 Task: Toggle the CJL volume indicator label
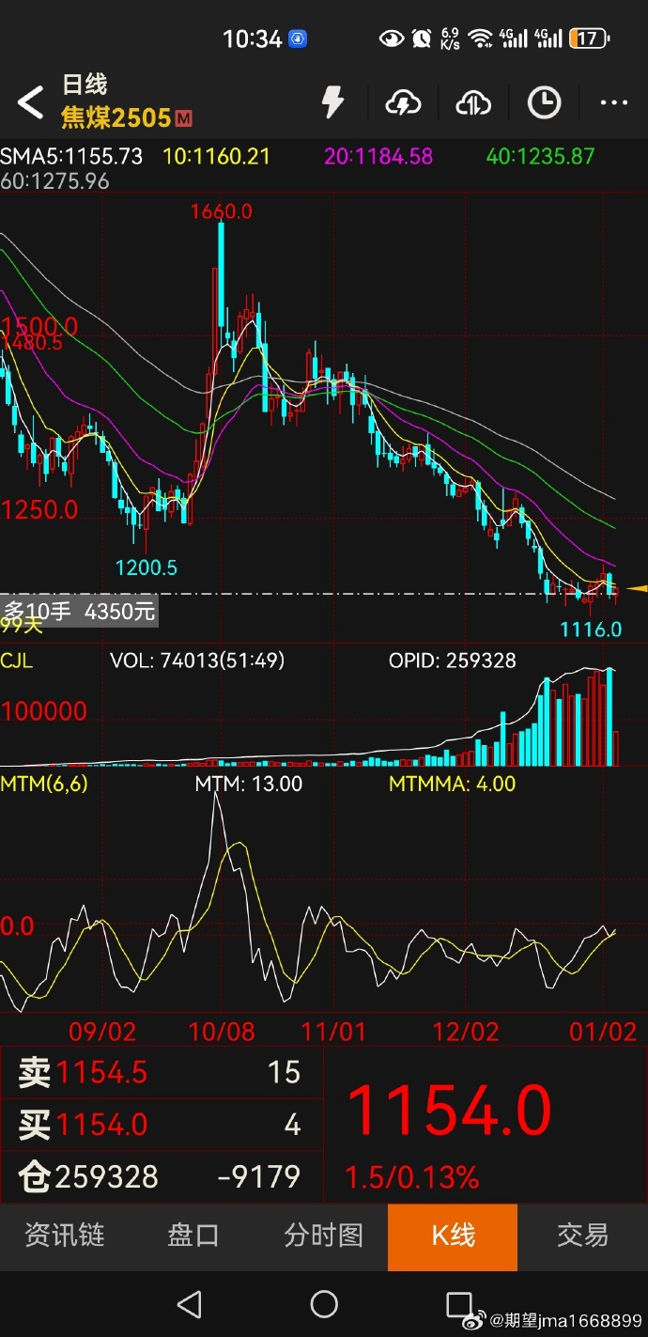[x=17, y=661]
